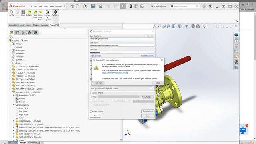Click the SolidWorks Home icon

tap(72, 6)
